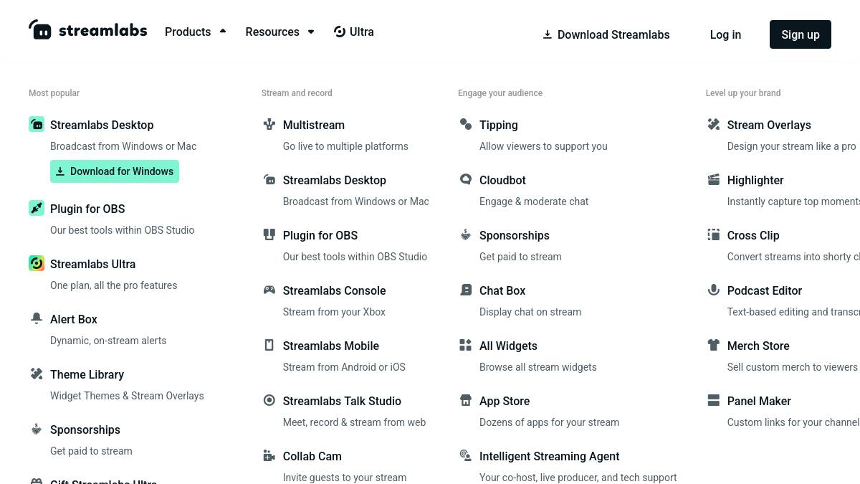The width and height of the screenshot is (860, 484).
Task: Click the Streamlabs logo icon
Action: coord(40,29)
